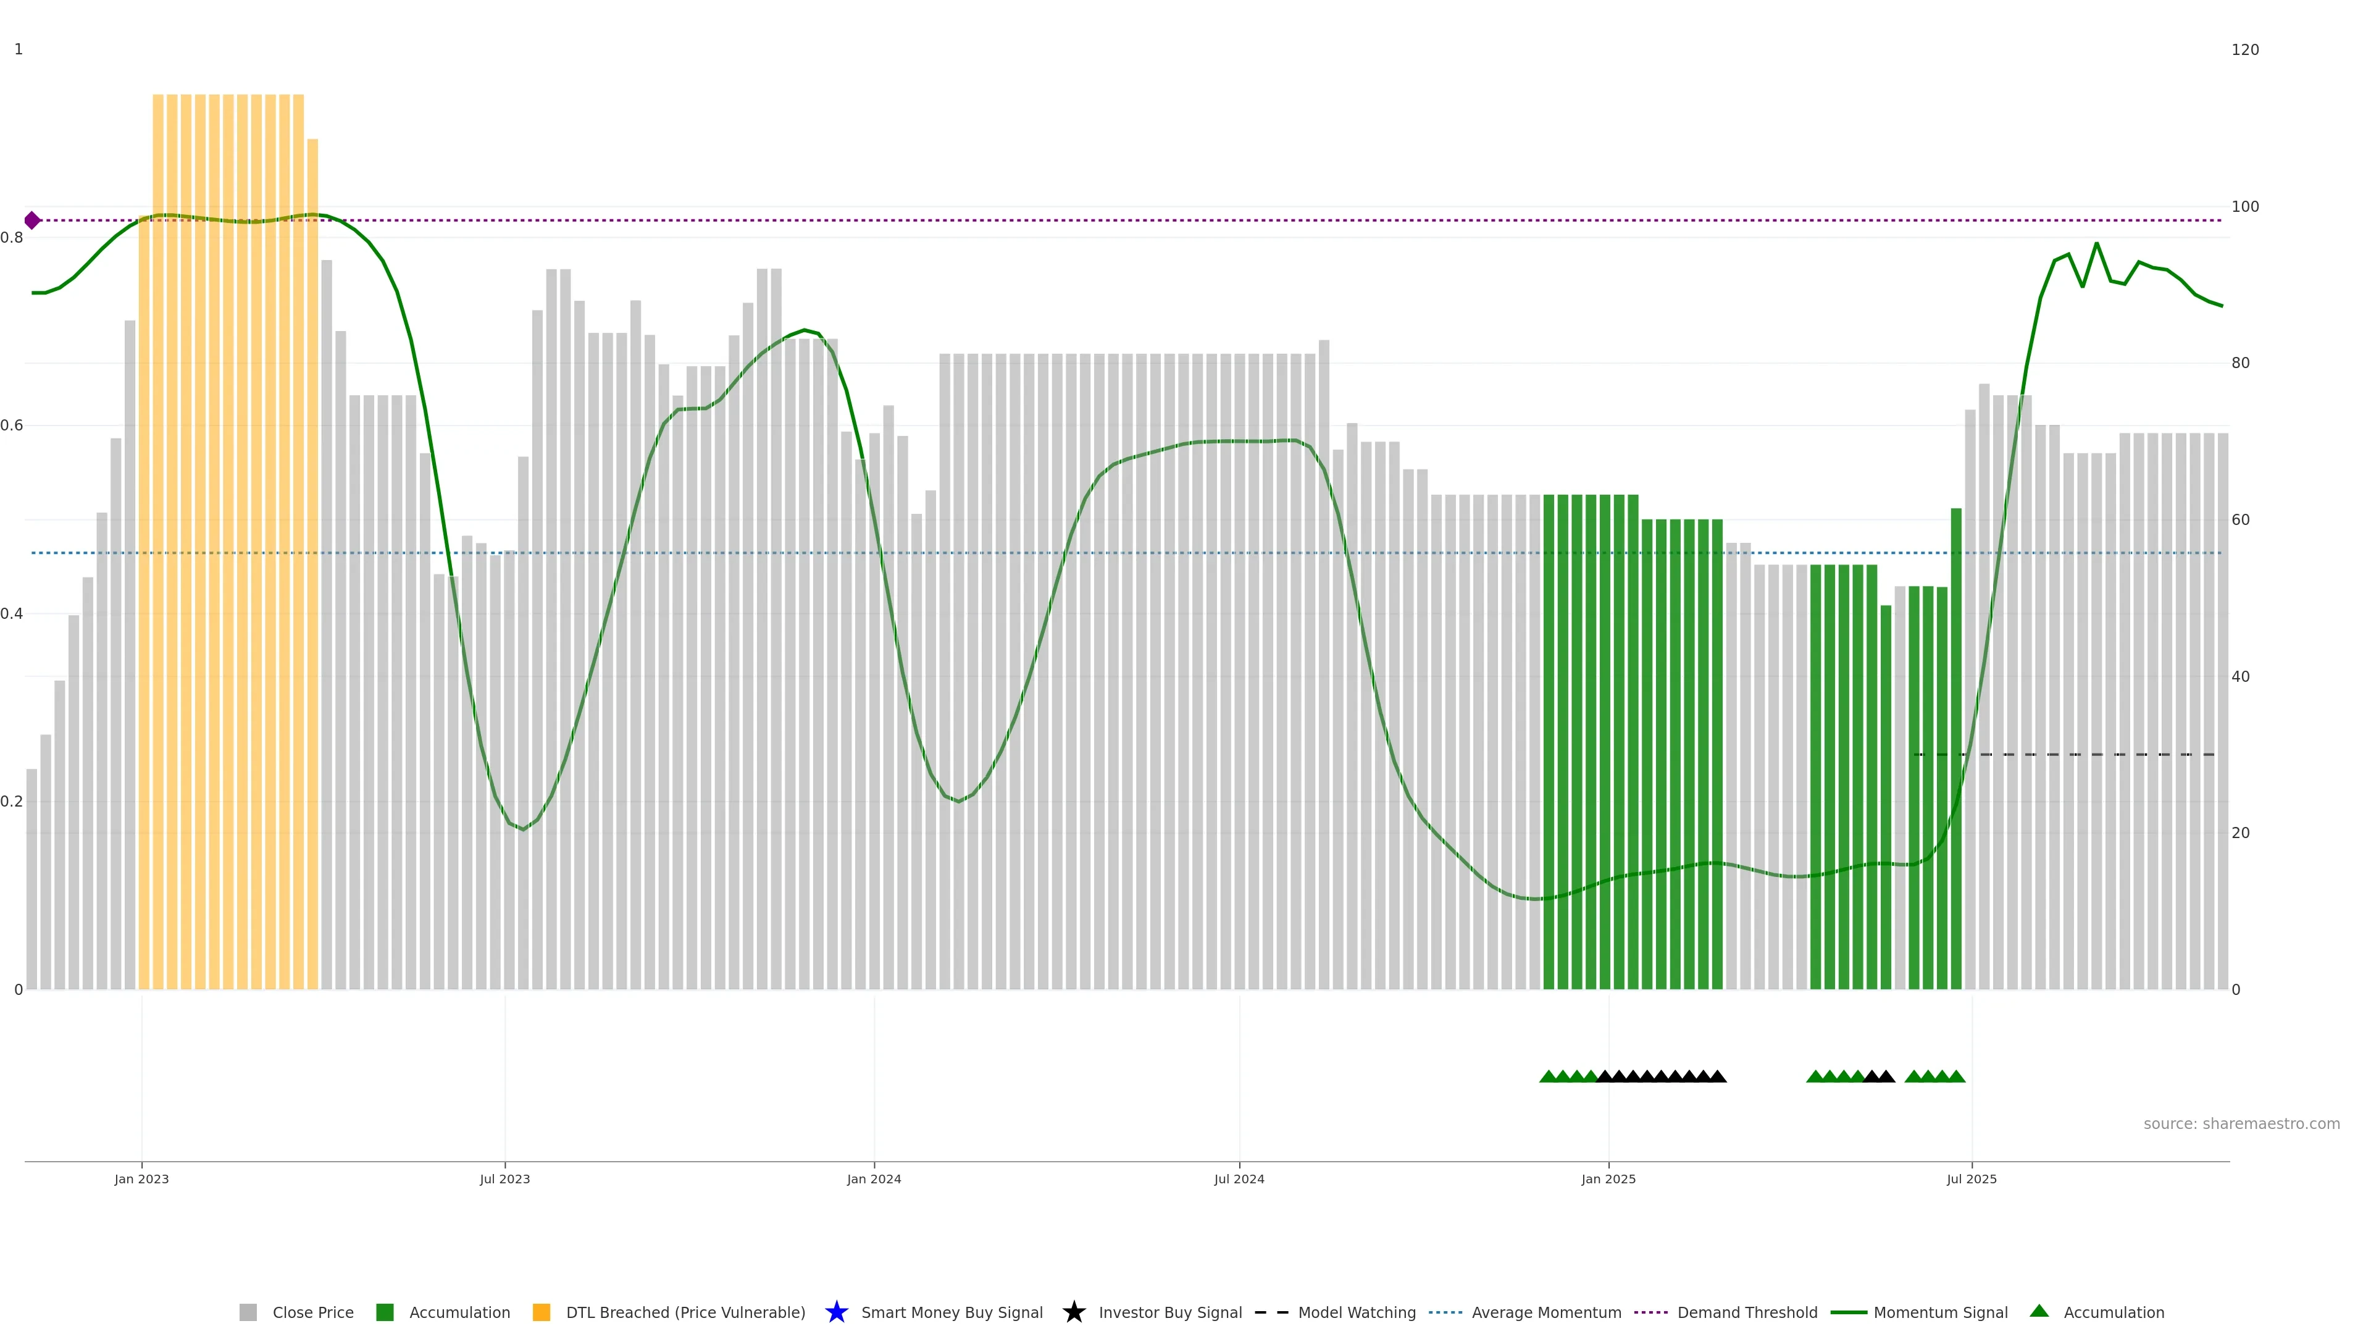Toggle the Average Momentum legend entry
The width and height of the screenshot is (2371, 1334).
pyautogui.click(x=1545, y=1312)
